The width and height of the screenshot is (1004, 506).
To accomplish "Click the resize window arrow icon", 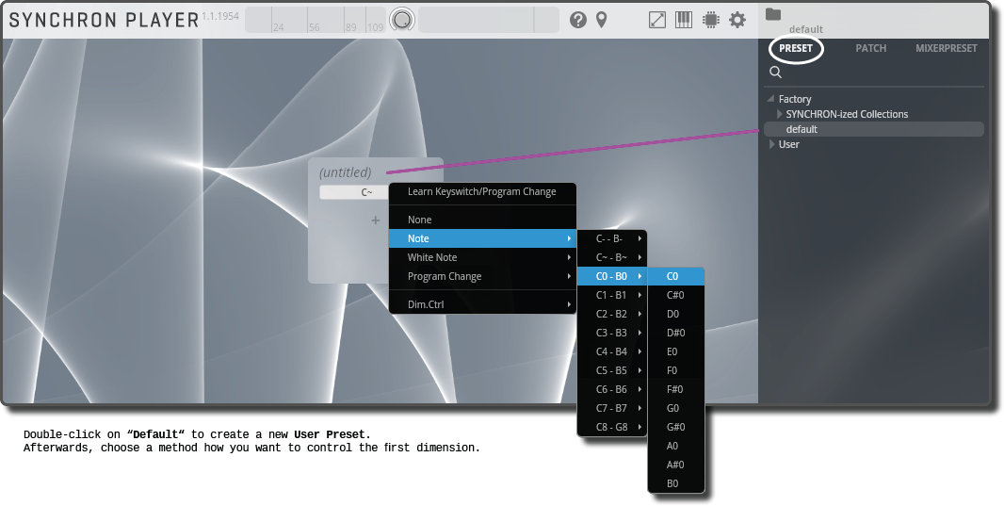I will pyautogui.click(x=657, y=20).
